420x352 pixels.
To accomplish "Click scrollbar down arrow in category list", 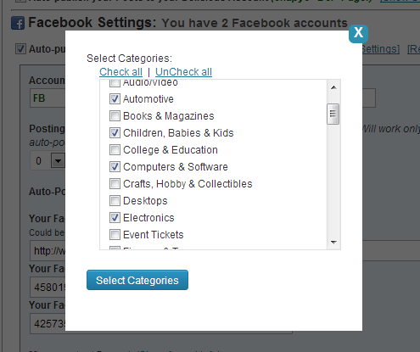I will (x=333, y=243).
